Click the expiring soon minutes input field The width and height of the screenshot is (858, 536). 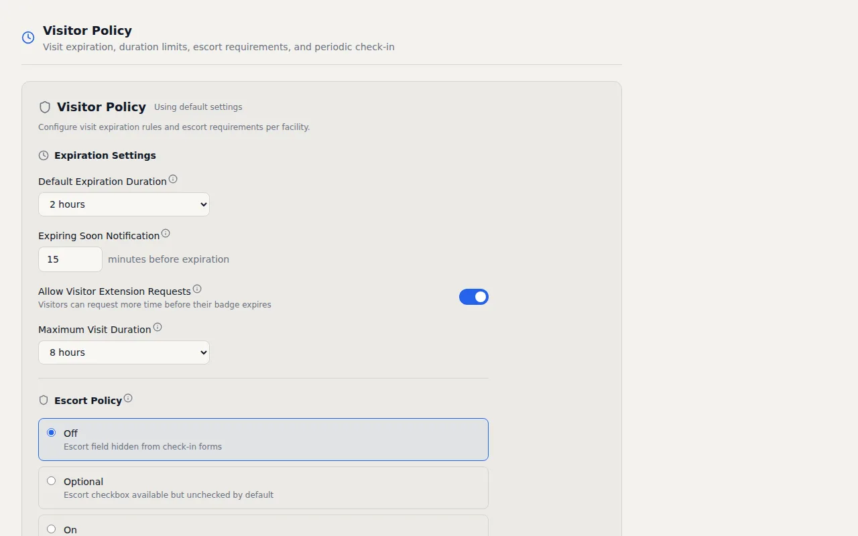click(70, 259)
